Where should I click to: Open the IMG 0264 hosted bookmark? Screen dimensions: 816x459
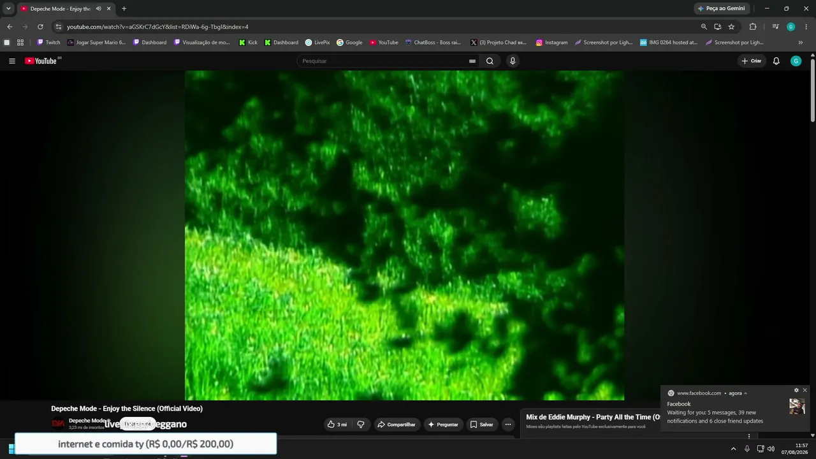point(669,43)
